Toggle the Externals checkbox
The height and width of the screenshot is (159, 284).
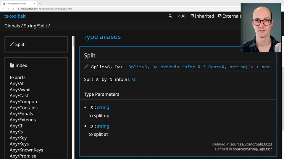[220, 16]
